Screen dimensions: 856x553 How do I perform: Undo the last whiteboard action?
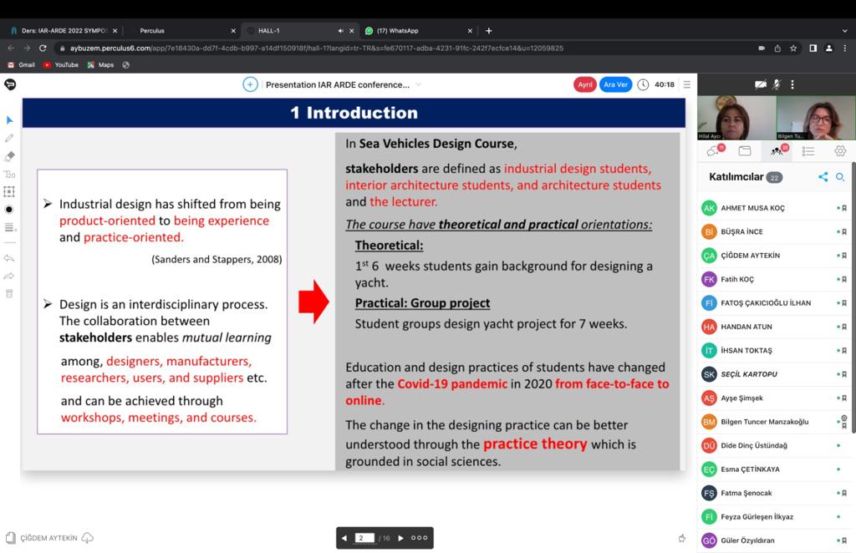(x=9, y=258)
